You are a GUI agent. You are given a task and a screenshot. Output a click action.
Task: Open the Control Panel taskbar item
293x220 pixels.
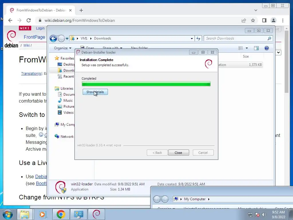tap(78, 214)
